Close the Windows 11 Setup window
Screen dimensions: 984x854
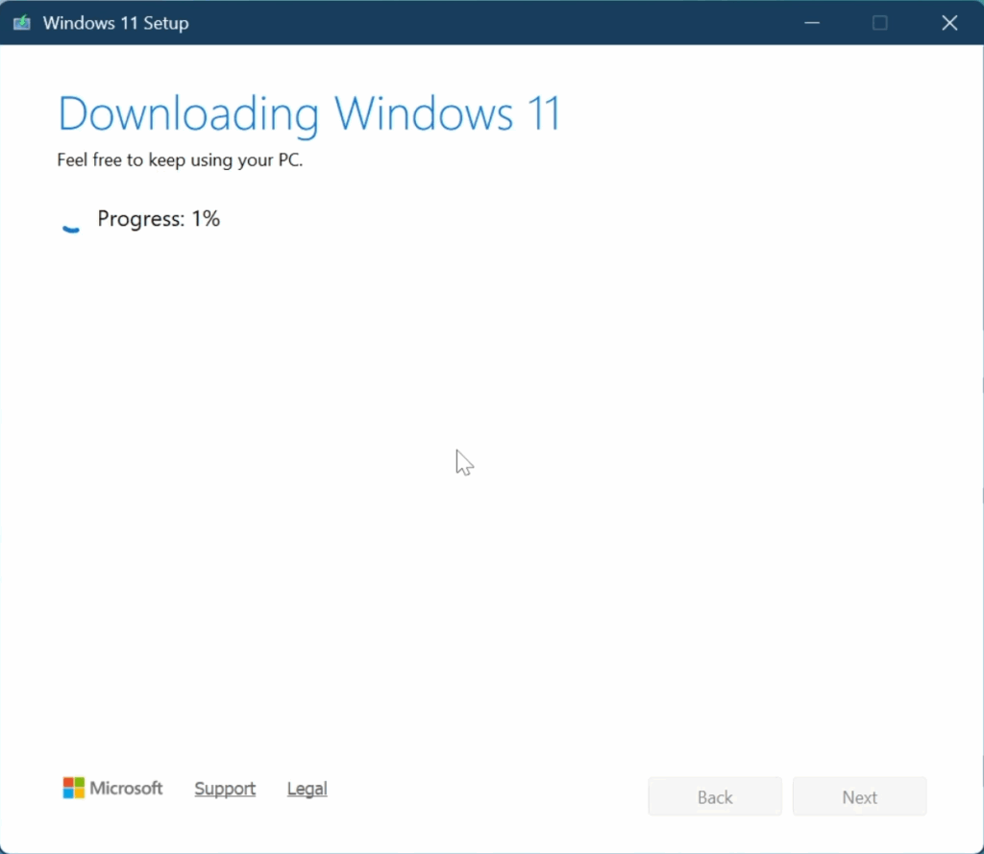tap(949, 23)
